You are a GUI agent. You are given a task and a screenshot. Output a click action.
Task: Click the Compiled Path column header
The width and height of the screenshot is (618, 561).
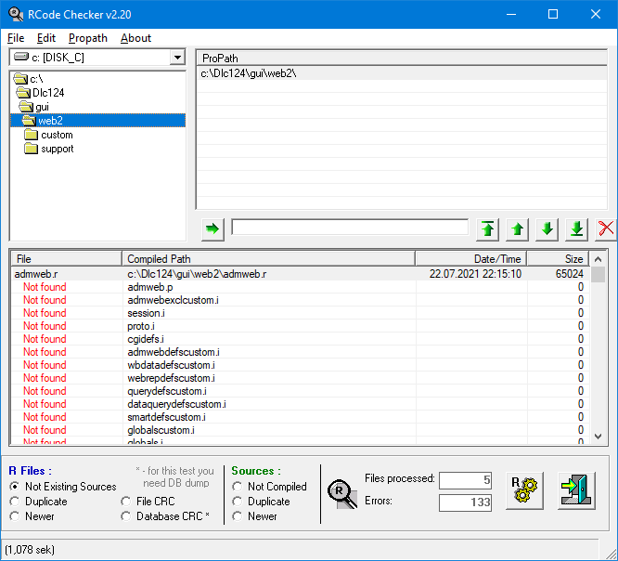[268, 259]
